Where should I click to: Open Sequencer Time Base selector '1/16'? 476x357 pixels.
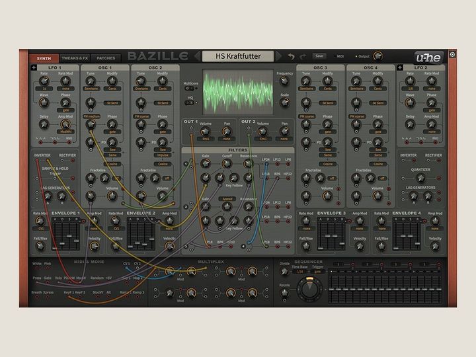pos(300,272)
